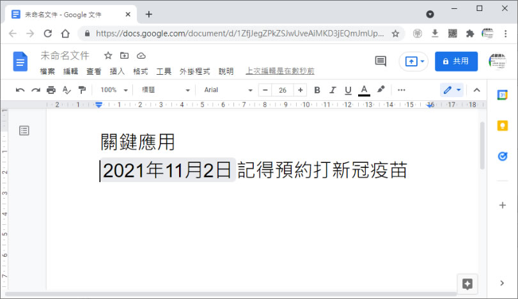The image size is (518, 299).
Task: Run the spell check icon
Action: [67, 90]
